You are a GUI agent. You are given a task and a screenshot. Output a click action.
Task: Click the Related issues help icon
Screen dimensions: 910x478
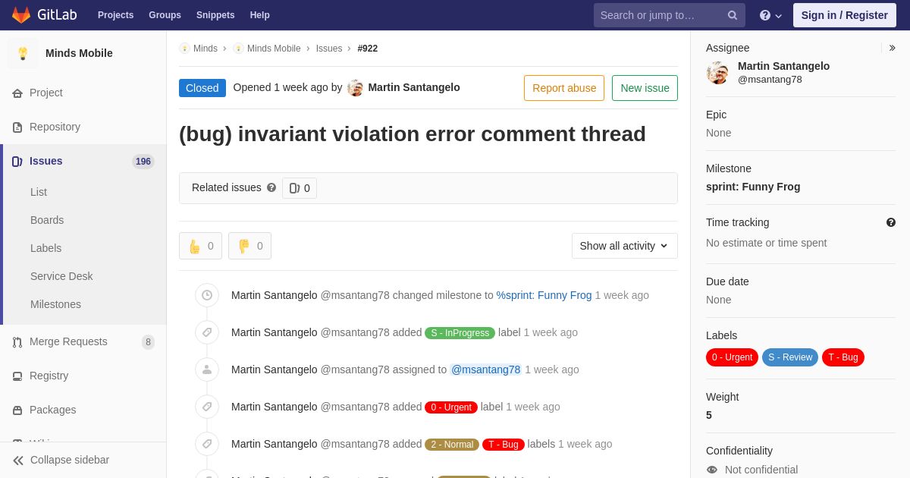tap(271, 187)
